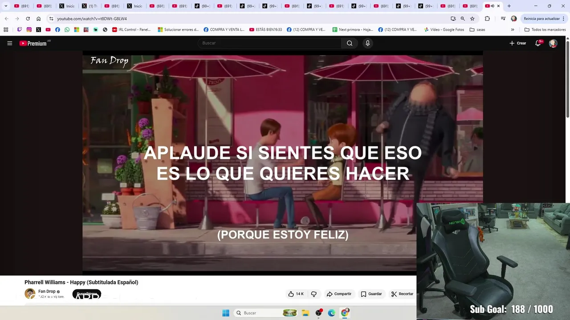570x320 pixels.
Task: Open the zoom magnifier in address bar
Action: tap(463, 19)
